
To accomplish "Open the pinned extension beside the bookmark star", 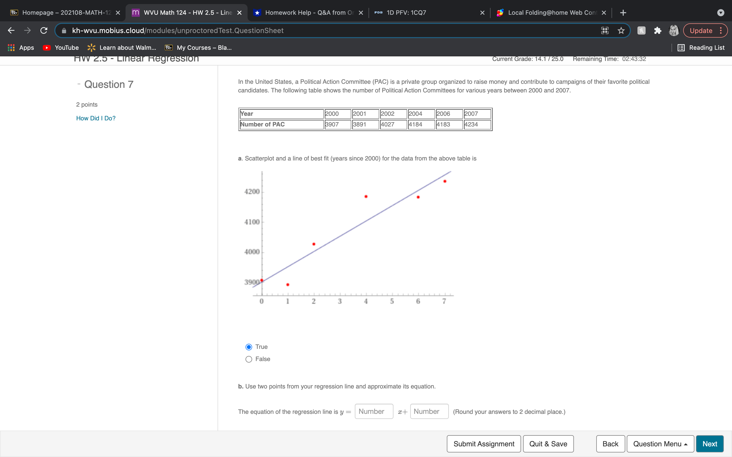I will tap(641, 30).
